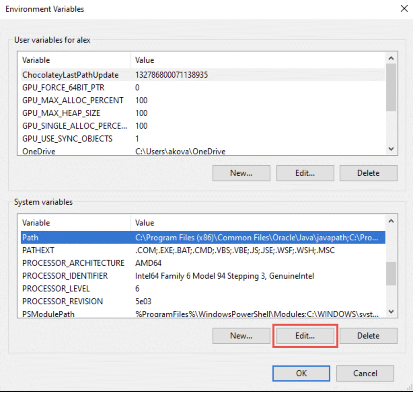Select GPU_FORCE_64BIT_PTR variable
Image resolution: width=413 pixels, height=394 pixels.
pyautogui.click(x=203, y=88)
